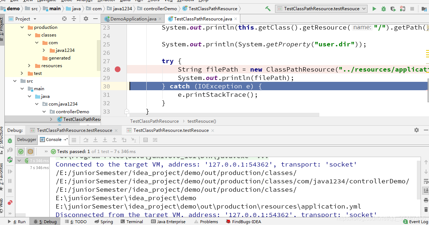Click the locate/scroll from source icon in Project panel
Screen dimensions: 429x225
click(x=64, y=19)
